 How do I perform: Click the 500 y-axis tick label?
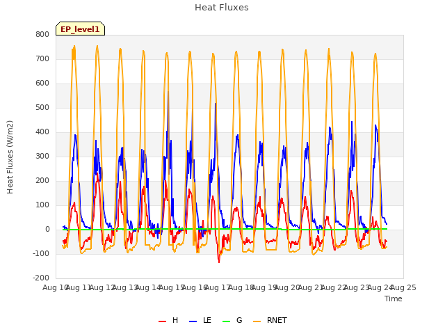point(42,108)
